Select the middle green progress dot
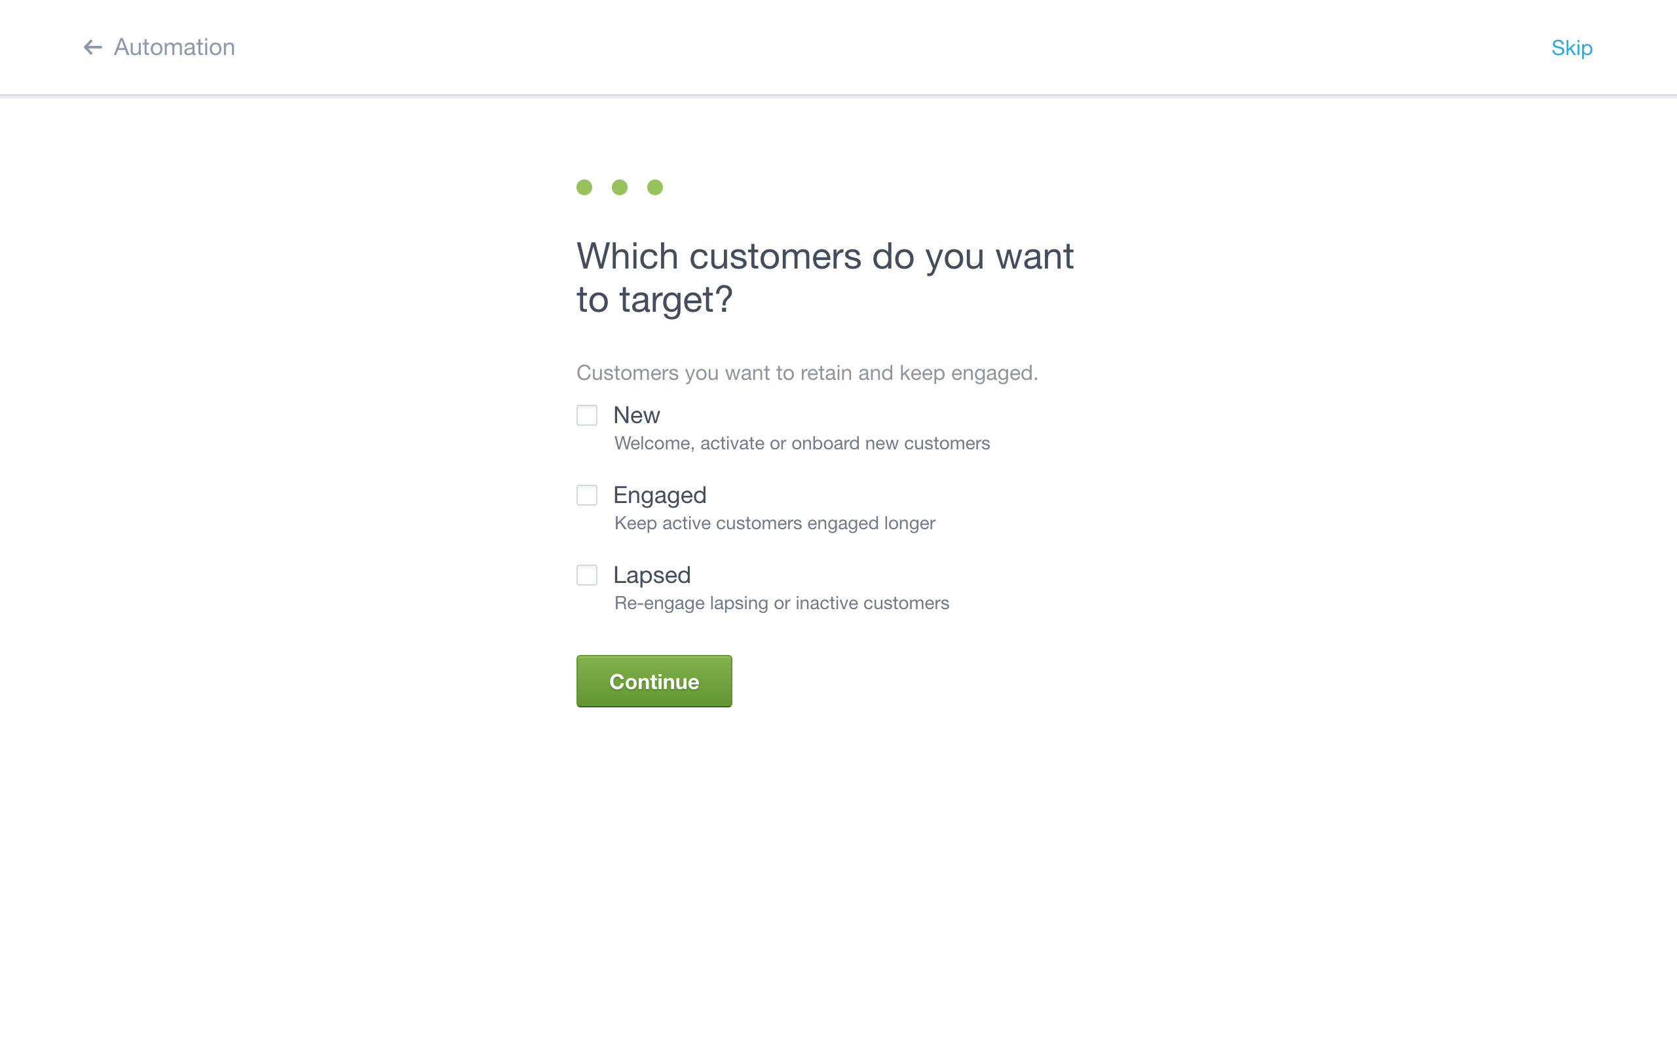 pos(620,187)
